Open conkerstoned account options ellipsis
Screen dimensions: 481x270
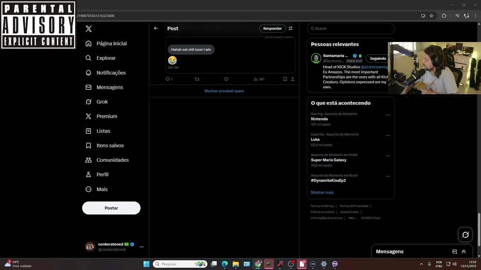pos(142,247)
